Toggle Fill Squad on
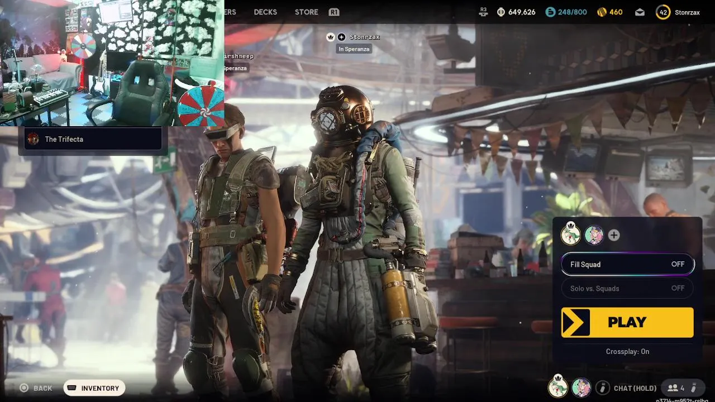Screen dimensions: 715x402 tap(627, 264)
